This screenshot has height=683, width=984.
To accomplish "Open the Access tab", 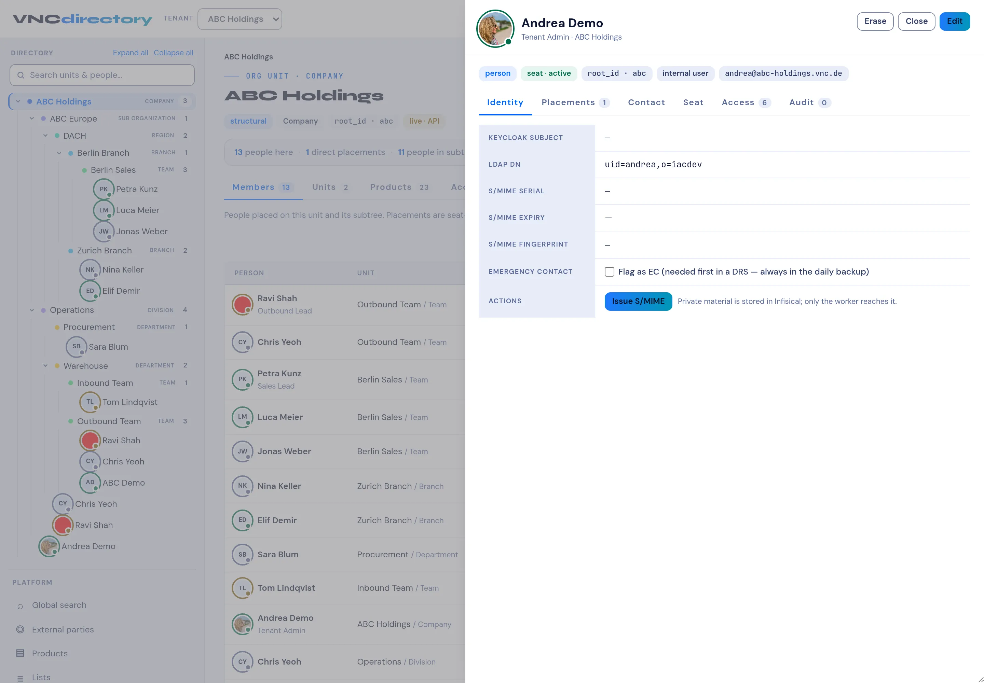I will [x=746, y=103].
